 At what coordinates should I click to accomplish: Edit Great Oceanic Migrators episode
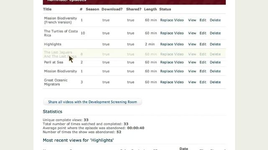point(203,82)
